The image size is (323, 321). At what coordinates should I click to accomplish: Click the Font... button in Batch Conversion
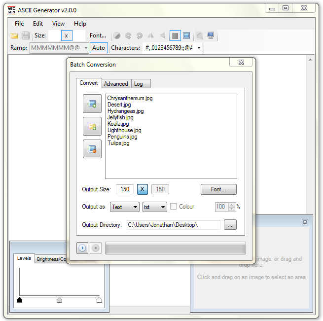coord(218,189)
